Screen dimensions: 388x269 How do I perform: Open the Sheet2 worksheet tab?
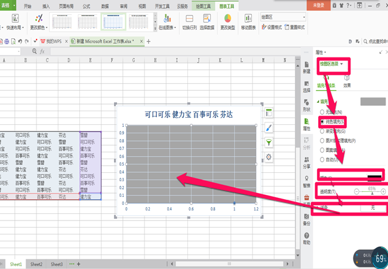click(x=36, y=264)
